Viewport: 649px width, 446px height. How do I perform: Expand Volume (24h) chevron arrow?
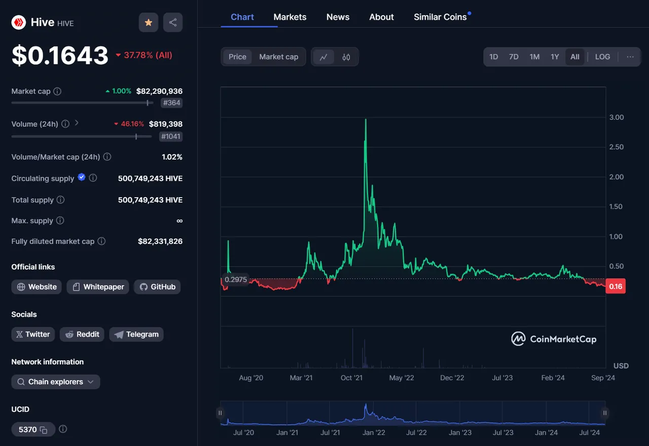[x=77, y=123]
